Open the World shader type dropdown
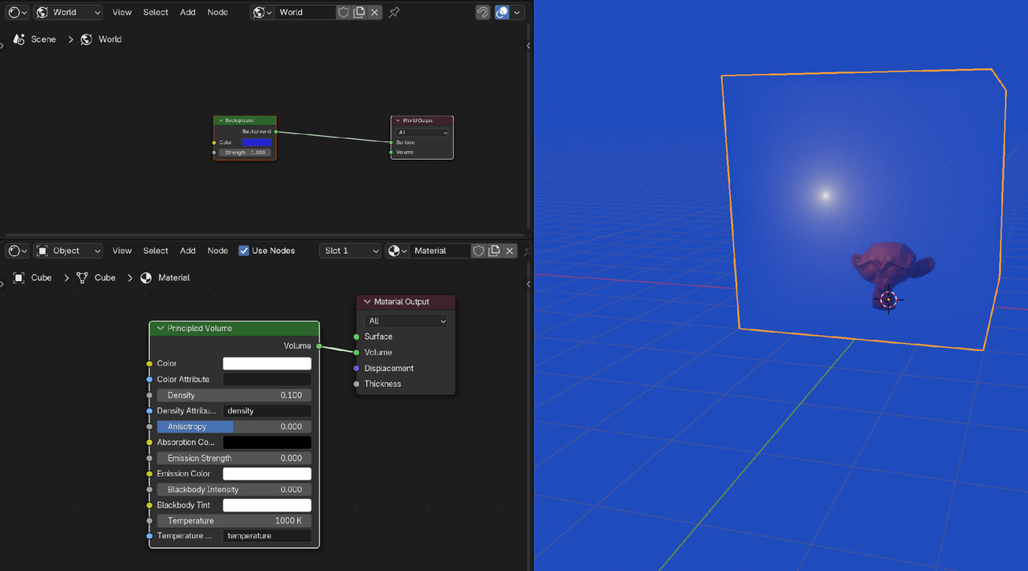 tap(68, 12)
